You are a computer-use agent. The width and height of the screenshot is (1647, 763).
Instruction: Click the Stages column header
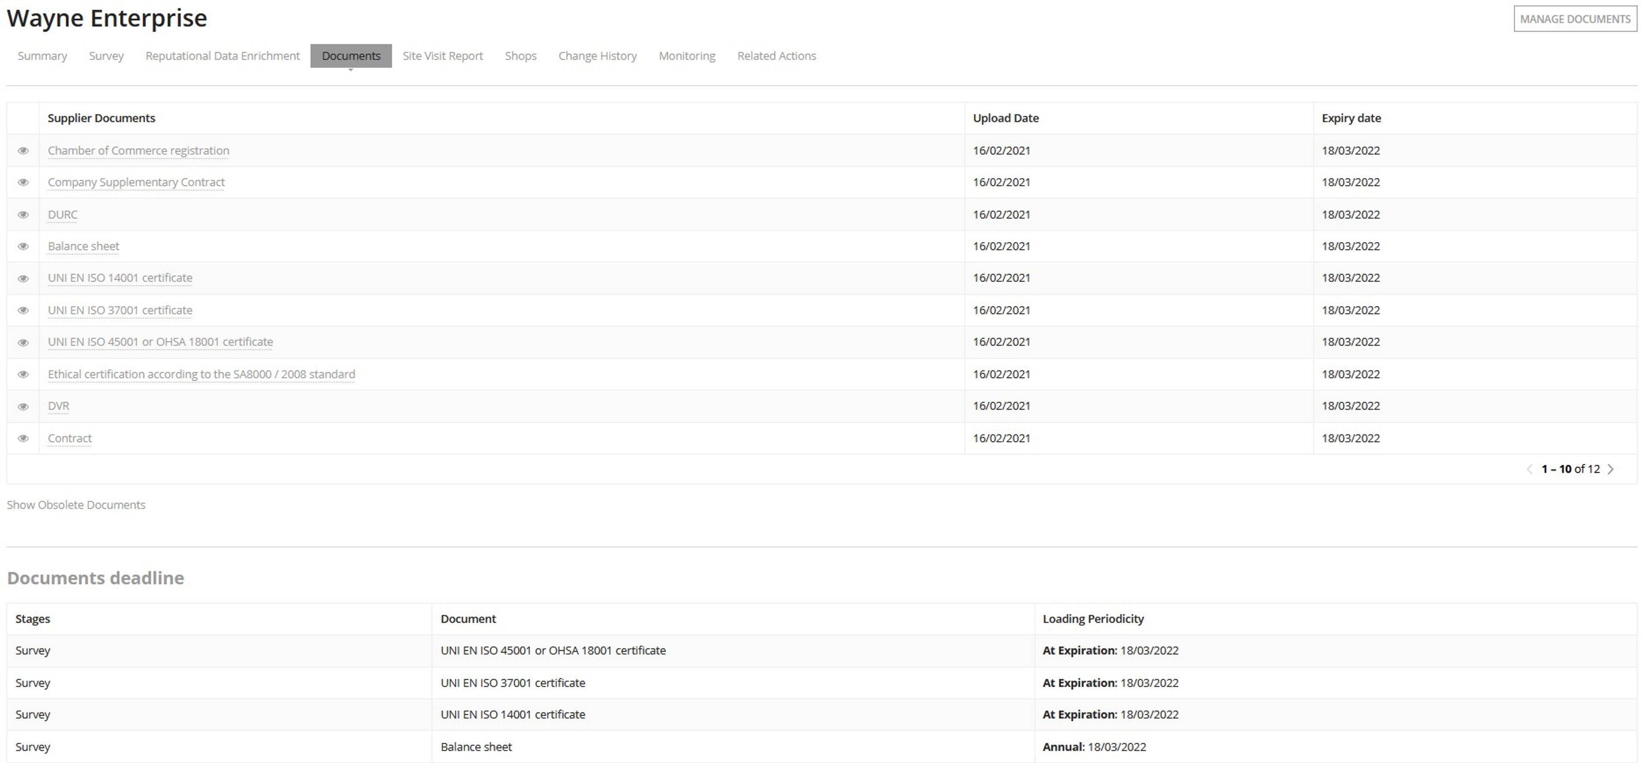(33, 618)
